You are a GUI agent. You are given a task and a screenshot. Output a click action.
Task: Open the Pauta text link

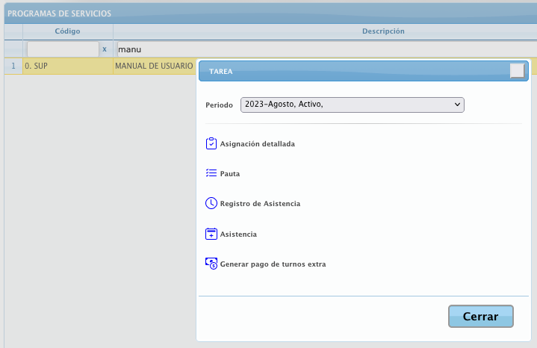tap(230, 173)
